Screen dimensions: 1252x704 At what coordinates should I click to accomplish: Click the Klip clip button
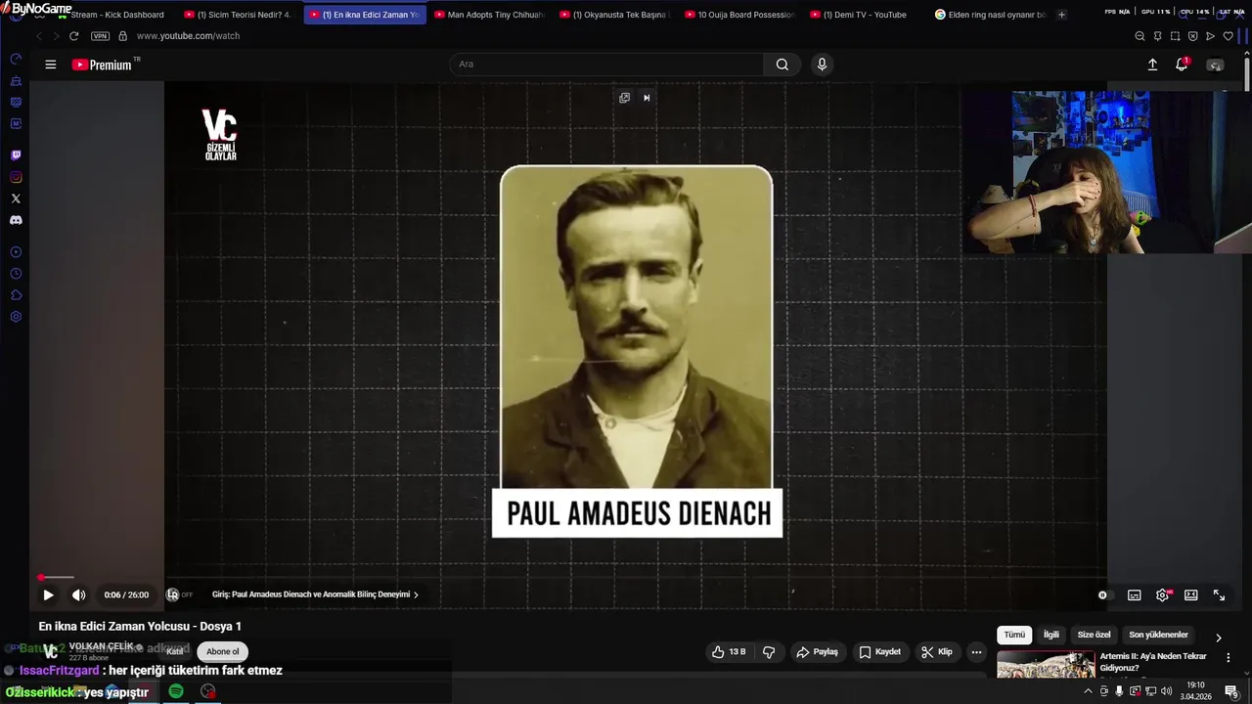[x=937, y=652]
